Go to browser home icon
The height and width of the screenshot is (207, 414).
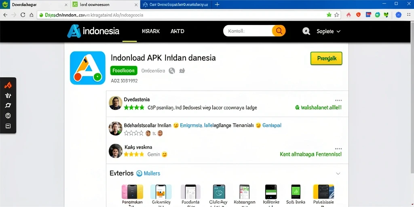click(32, 15)
